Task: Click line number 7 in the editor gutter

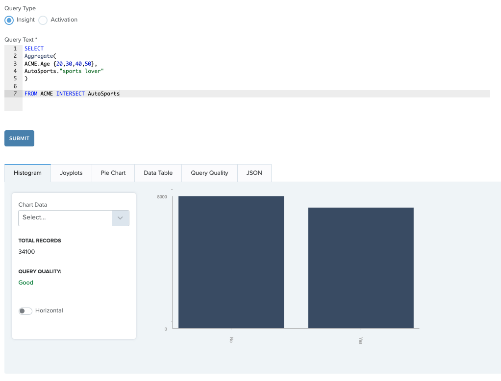Action: pos(15,94)
